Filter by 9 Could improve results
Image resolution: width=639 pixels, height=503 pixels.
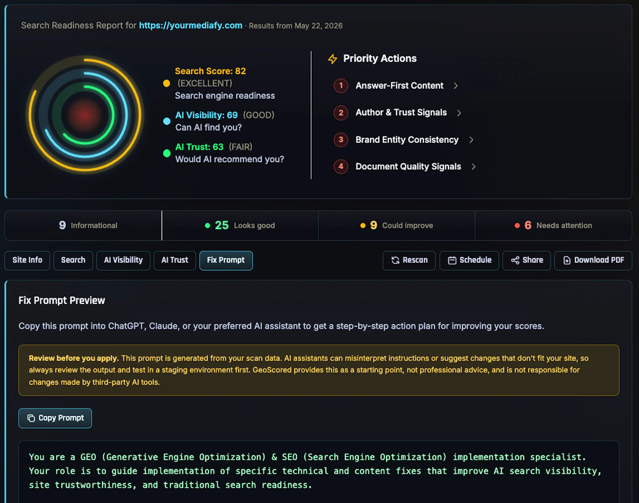tap(397, 226)
